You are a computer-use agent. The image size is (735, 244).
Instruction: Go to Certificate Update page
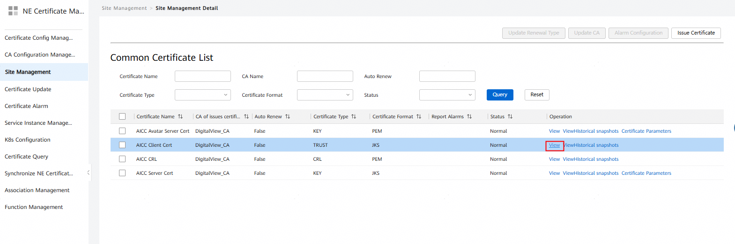pyautogui.click(x=28, y=89)
